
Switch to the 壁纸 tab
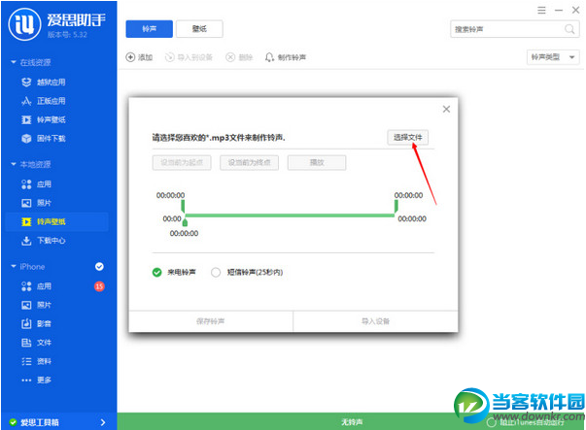coord(199,29)
